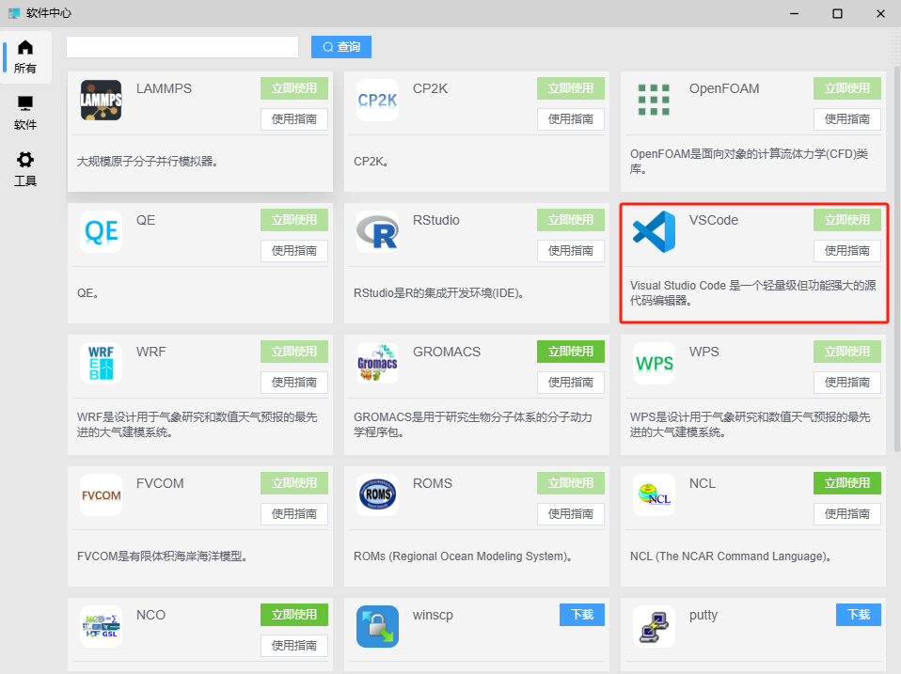Click the putty computers icon
Image resolution: width=901 pixels, height=674 pixels.
point(654,626)
